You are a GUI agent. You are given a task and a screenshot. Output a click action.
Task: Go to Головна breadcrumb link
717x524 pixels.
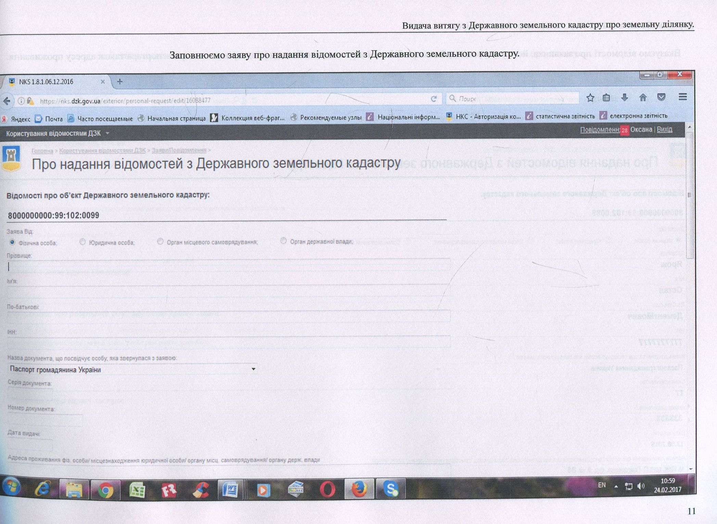(x=42, y=151)
